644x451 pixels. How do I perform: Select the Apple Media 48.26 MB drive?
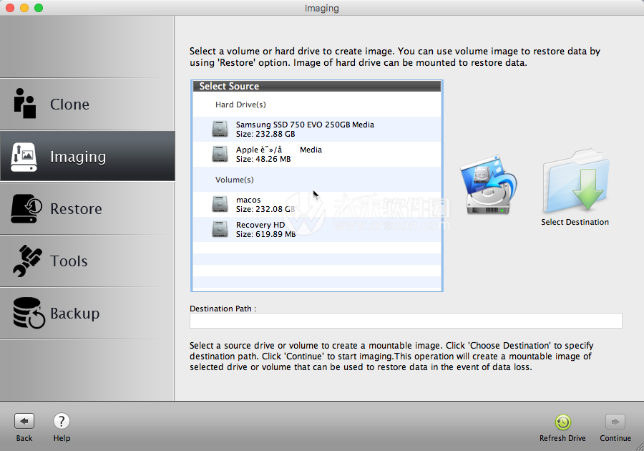(x=317, y=154)
